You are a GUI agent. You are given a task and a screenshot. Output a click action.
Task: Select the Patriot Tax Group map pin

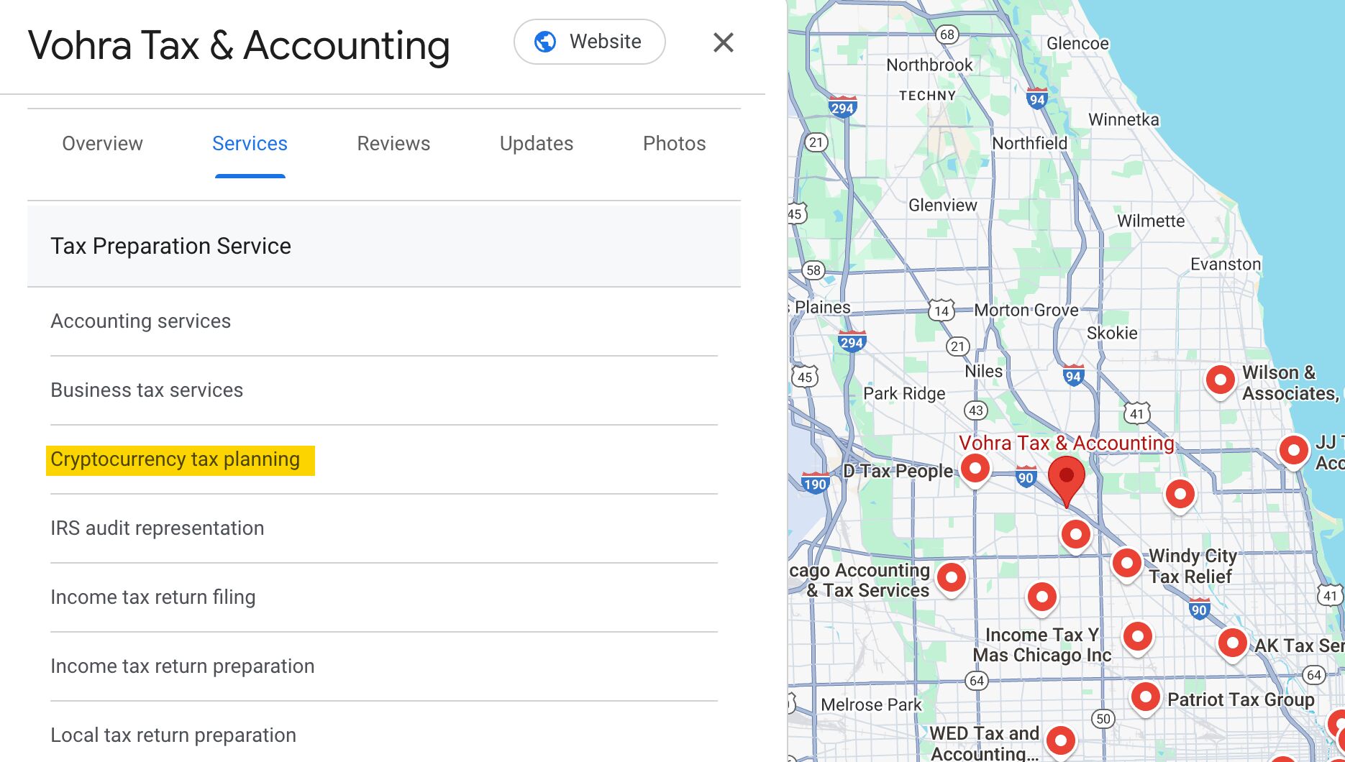coord(1145,697)
